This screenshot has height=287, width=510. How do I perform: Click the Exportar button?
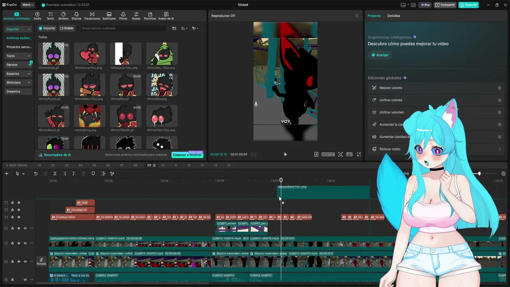[x=469, y=5]
